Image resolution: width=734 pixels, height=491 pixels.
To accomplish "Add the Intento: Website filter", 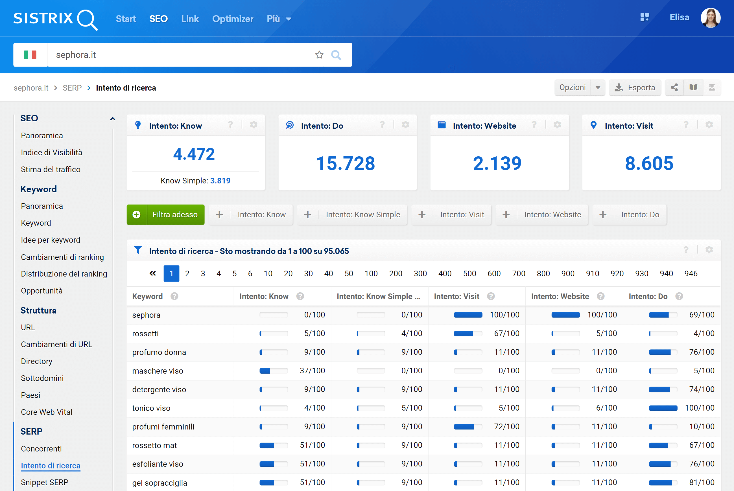I will 542,214.
